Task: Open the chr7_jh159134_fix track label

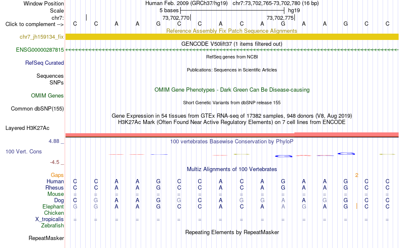Action: point(42,37)
